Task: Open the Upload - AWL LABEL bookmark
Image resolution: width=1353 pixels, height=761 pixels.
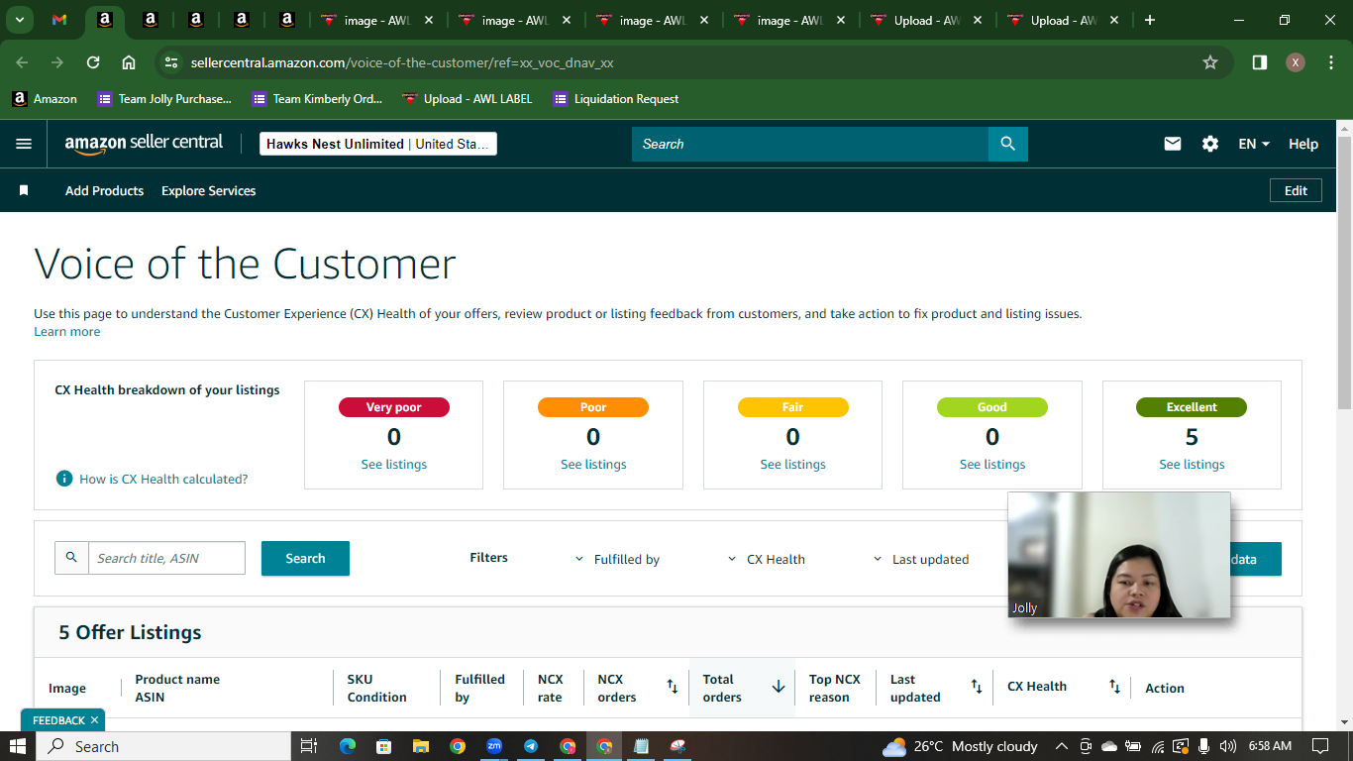Action: (x=468, y=99)
